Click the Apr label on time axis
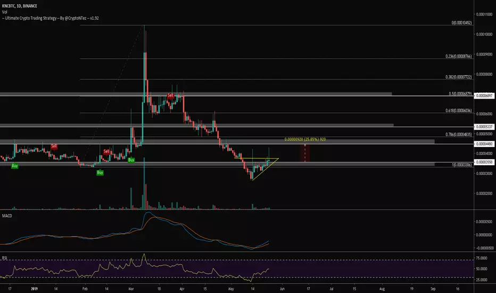 pyautogui.click(x=181, y=289)
